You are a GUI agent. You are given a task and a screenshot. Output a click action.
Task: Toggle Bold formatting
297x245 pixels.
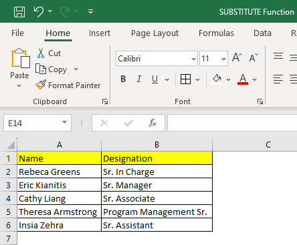pyautogui.click(x=123, y=79)
